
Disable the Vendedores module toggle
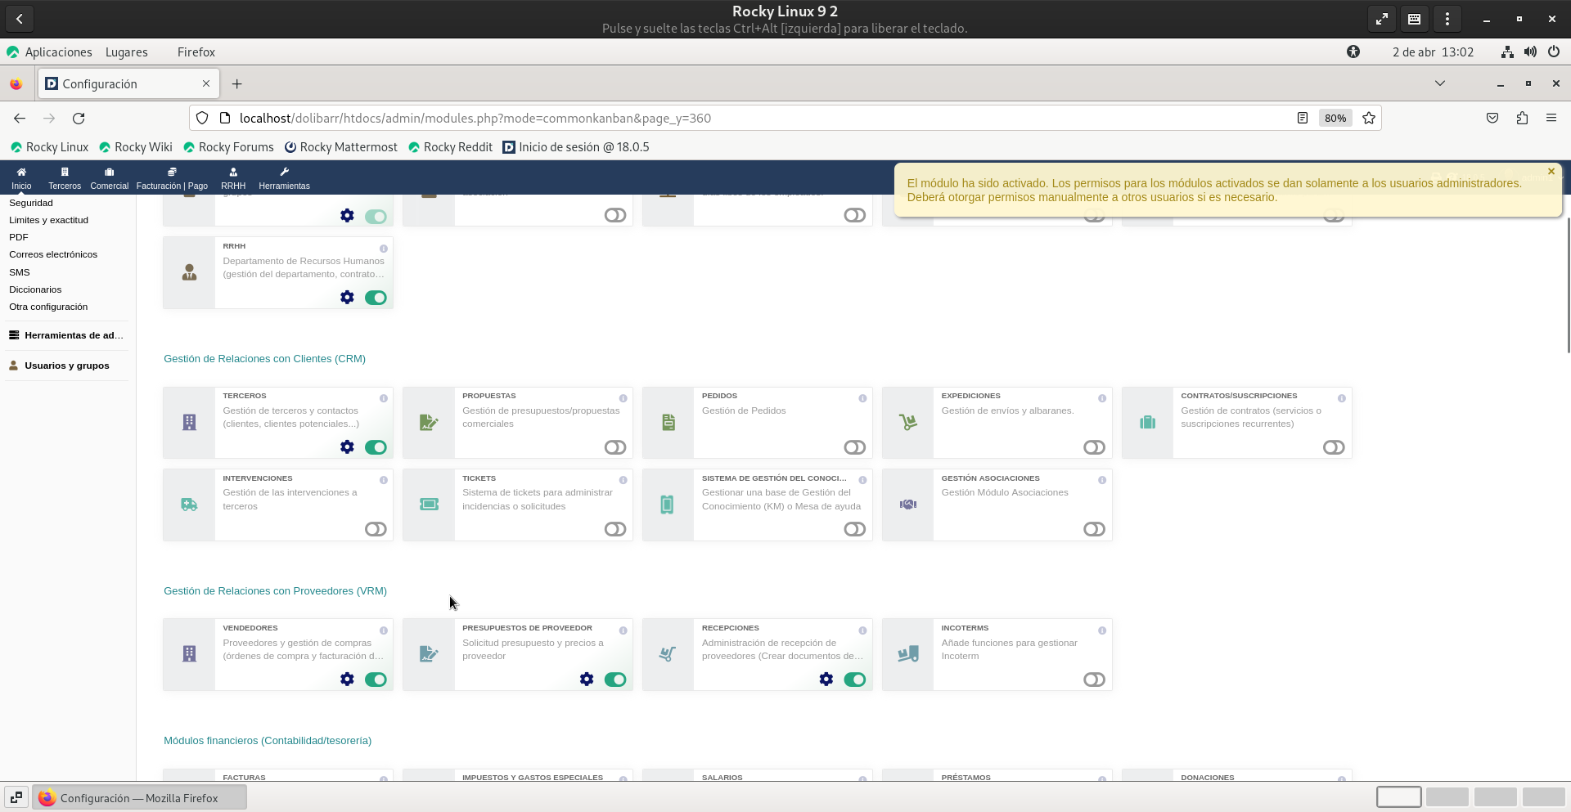[376, 680]
